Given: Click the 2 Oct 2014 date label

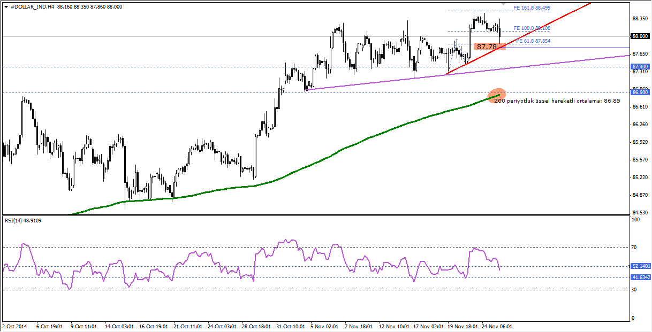Looking at the screenshot, I should (14, 325).
